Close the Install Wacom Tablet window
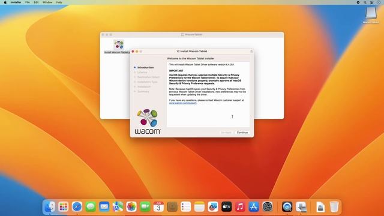The image size is (384, 216). [133, 52]
